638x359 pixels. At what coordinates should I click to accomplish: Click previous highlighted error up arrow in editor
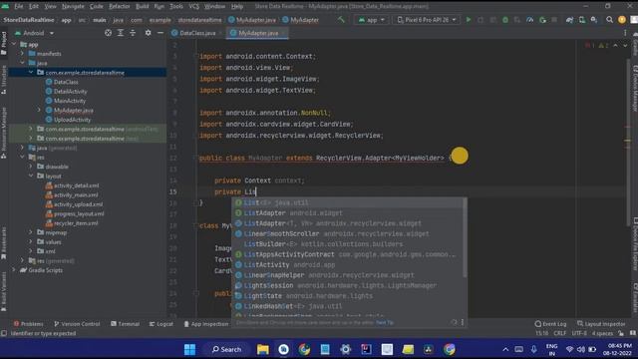point(616,45)
